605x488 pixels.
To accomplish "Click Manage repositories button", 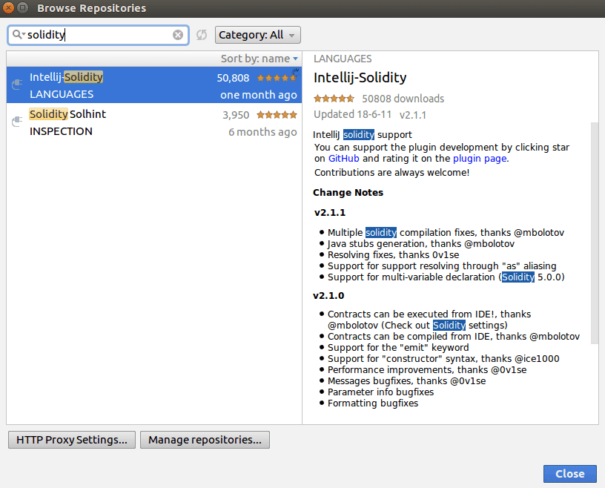I will (x=205, y=440).
